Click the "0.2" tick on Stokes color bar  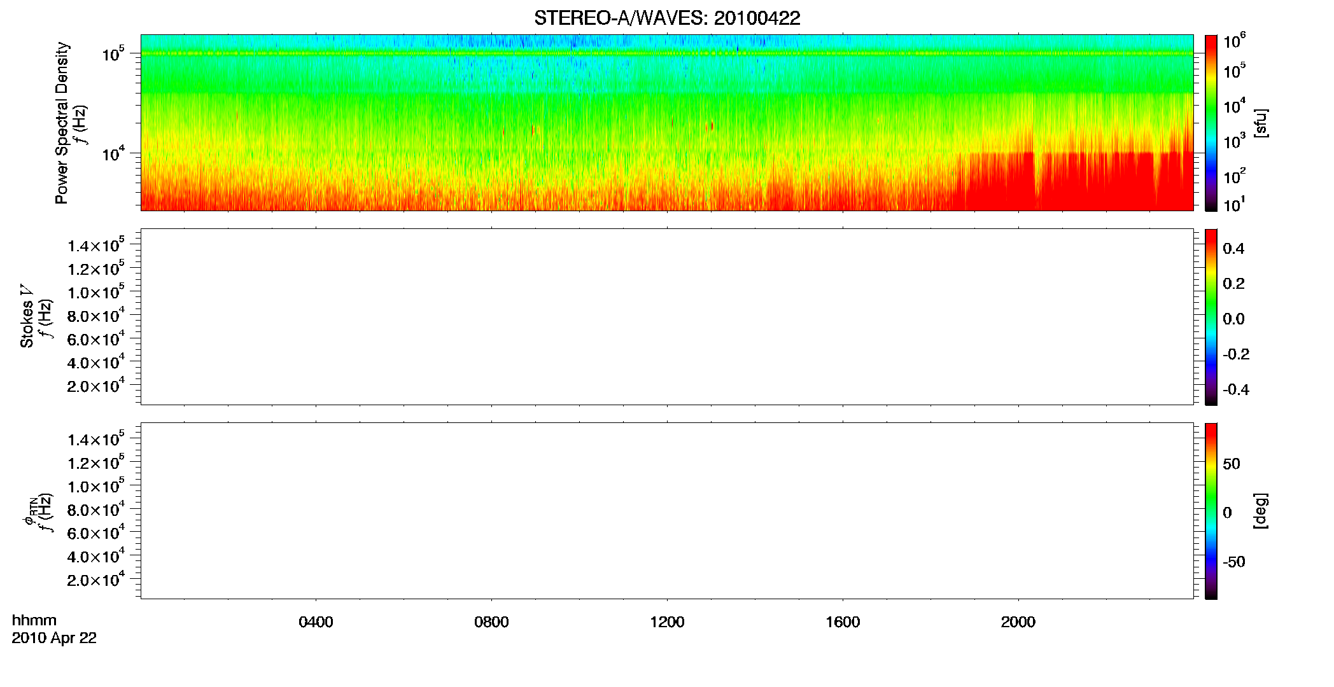[x=1233, y=284]
